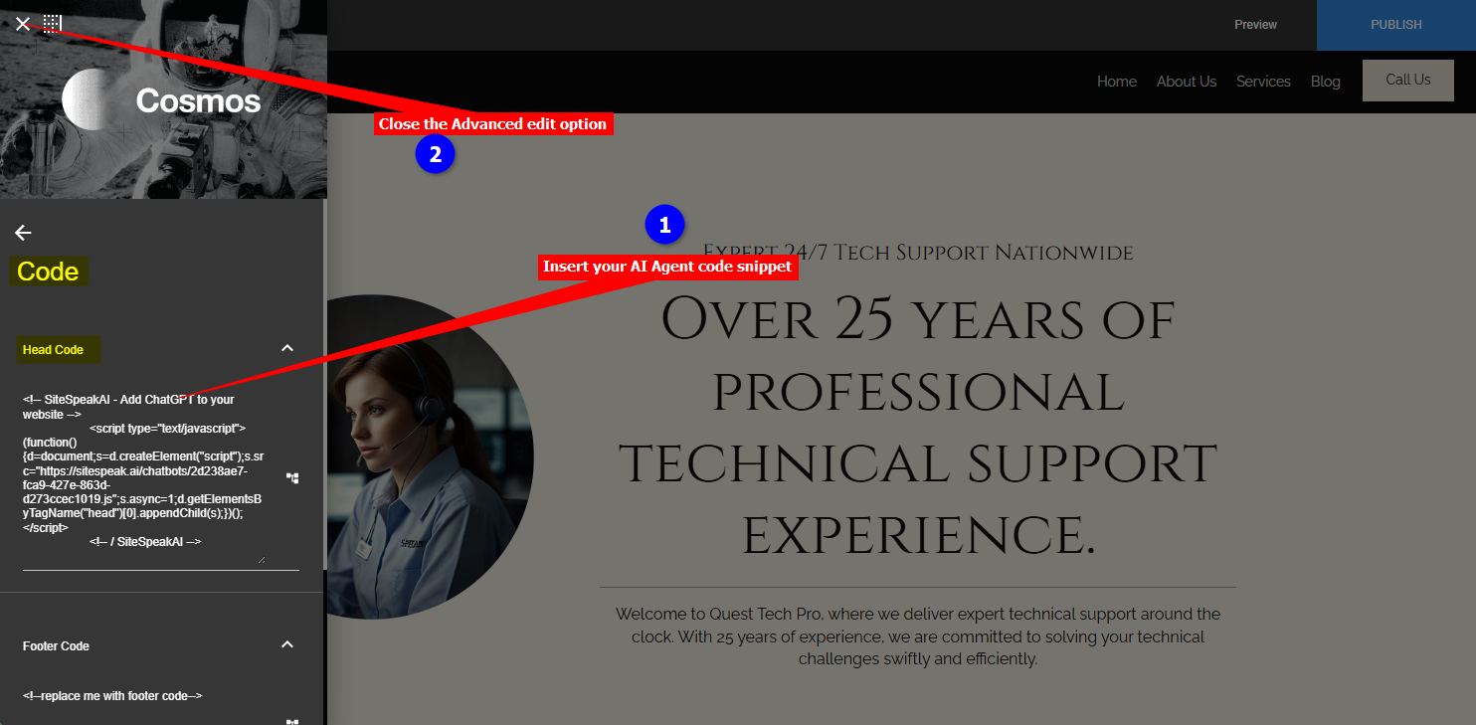Click the Code panel heading
The height and width of the screenshot is (725, 1476).
[48, 272]
